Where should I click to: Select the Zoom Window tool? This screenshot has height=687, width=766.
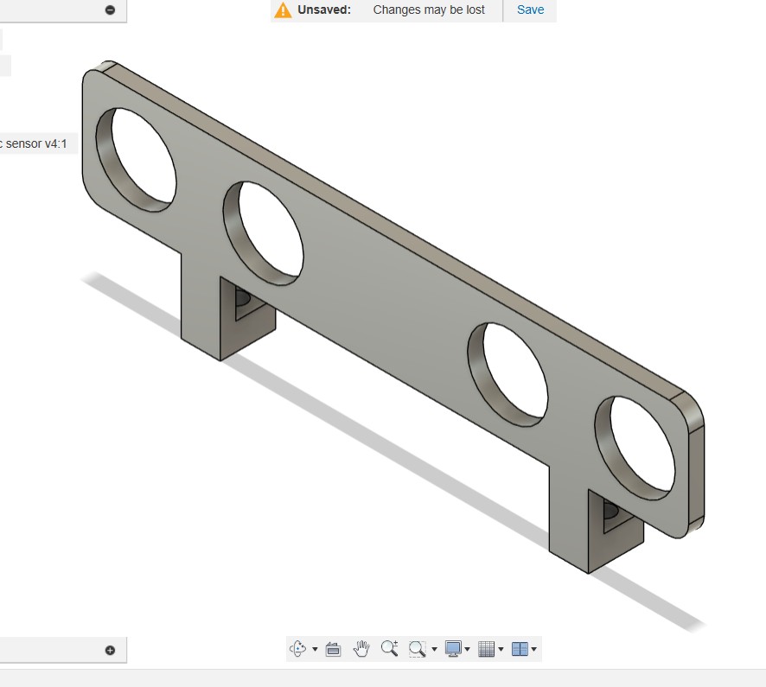tap(416, 648)
